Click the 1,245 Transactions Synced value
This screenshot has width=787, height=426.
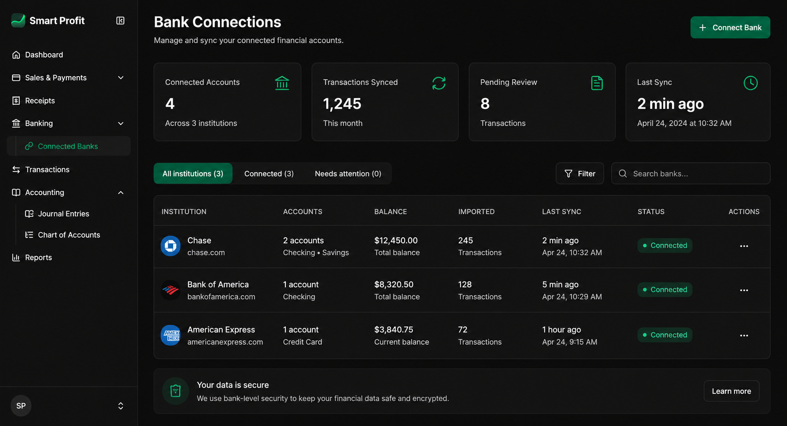(342, 104)
